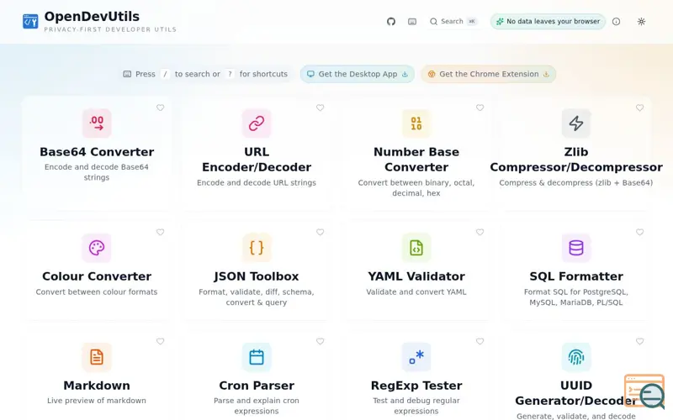Click the Number Base Converter binary icon
Viewport: 673px width, 420px height.
(416, 123)
